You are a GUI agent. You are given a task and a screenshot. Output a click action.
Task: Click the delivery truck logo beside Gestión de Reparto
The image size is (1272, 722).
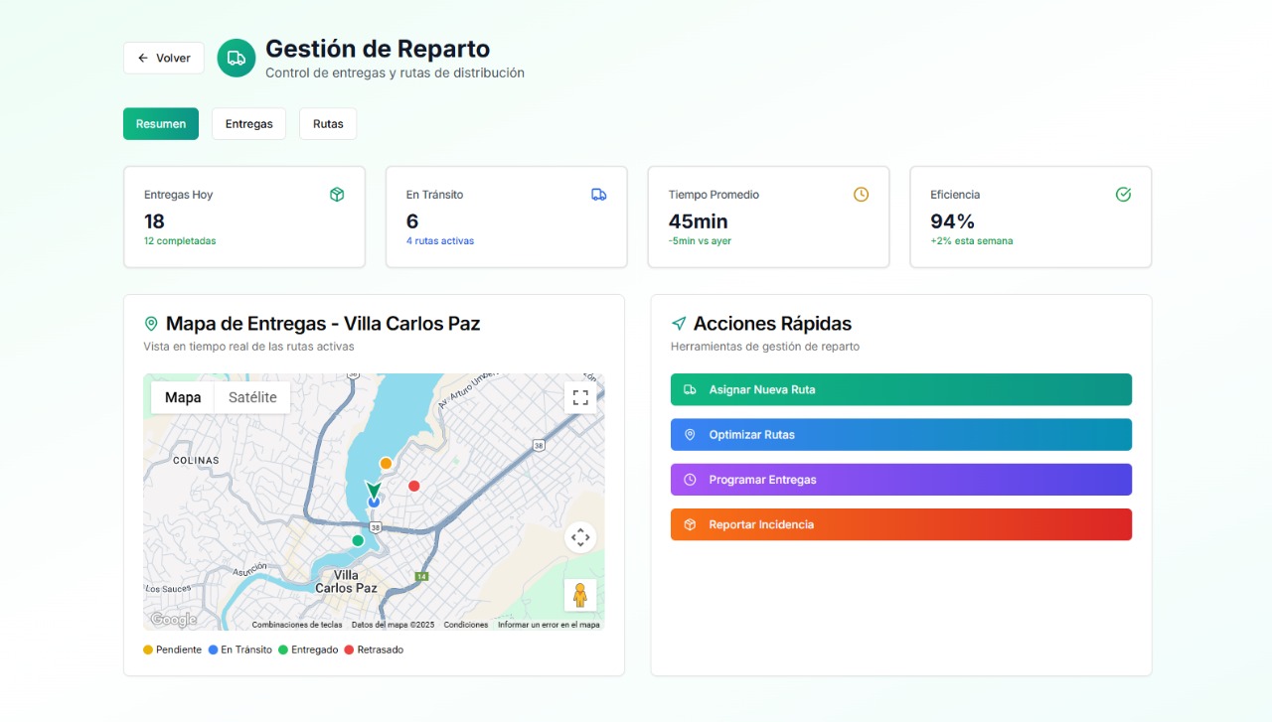coord(236,58)
